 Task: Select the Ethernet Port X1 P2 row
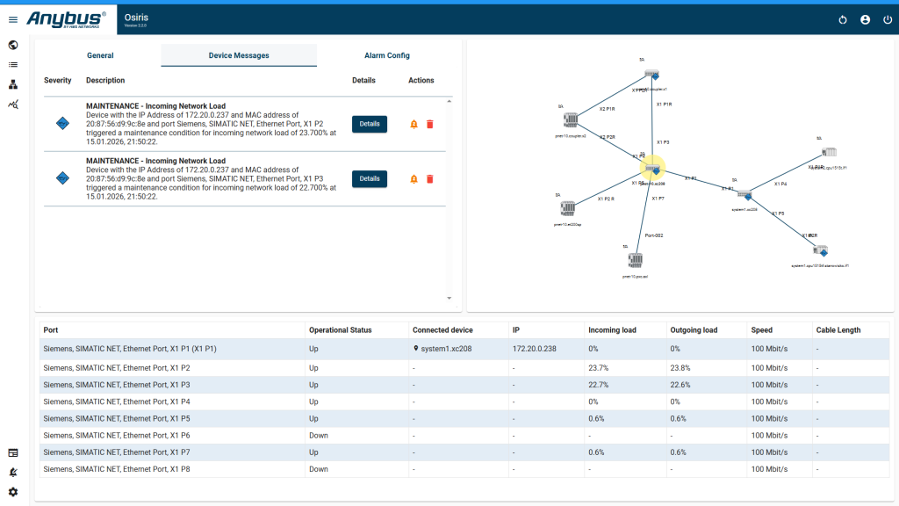click(x=464, y=368)
